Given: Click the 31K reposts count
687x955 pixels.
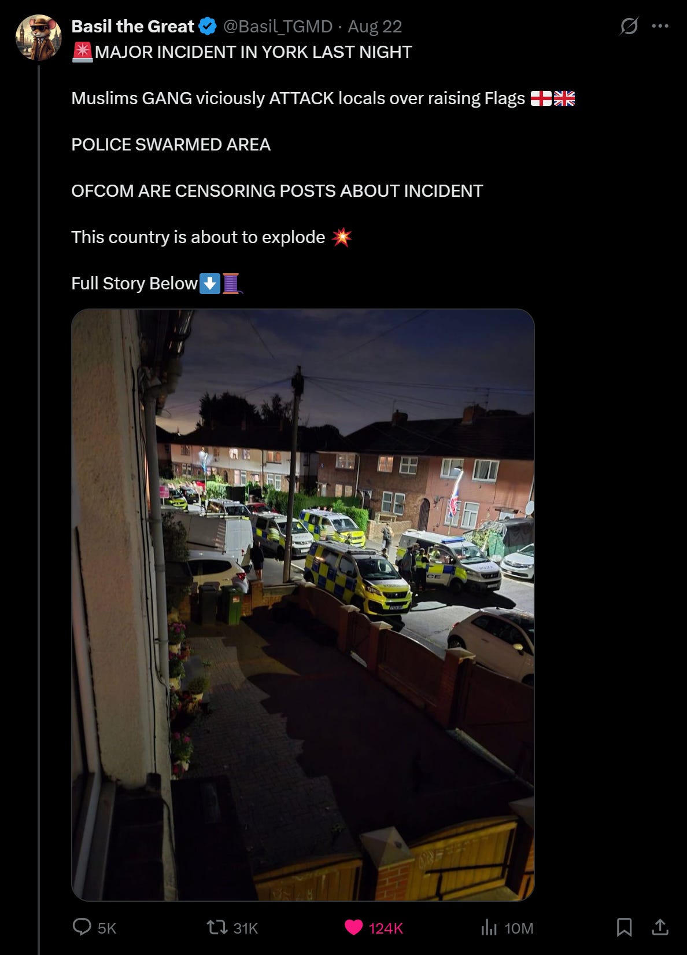Looking at the screenshot, I should [245, 928].
